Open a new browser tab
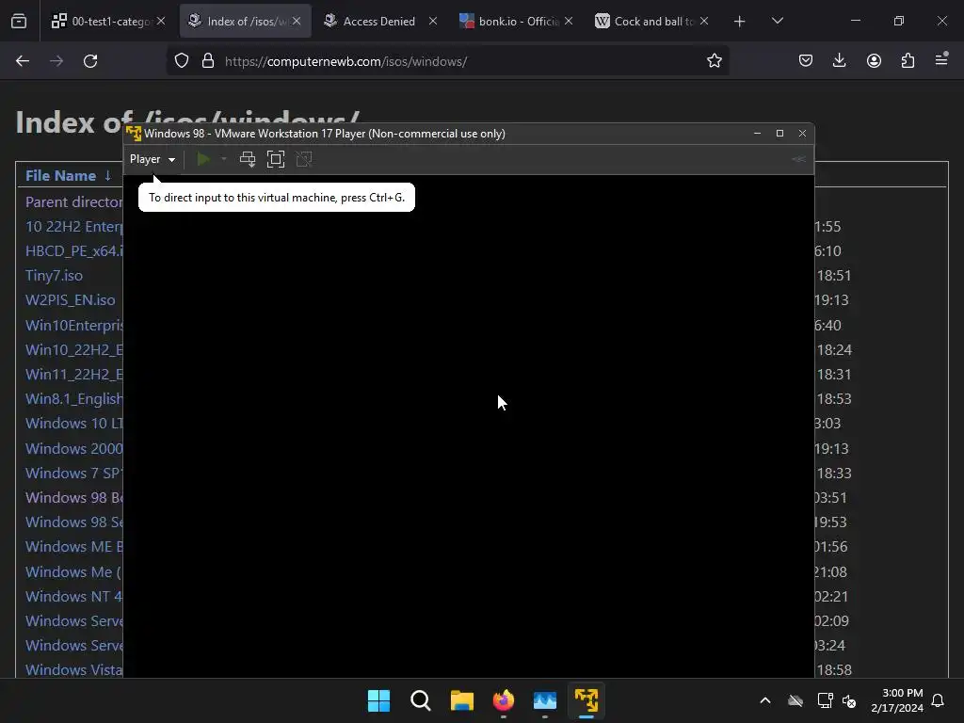Screen dimensions: 964x723 [740, 22]
